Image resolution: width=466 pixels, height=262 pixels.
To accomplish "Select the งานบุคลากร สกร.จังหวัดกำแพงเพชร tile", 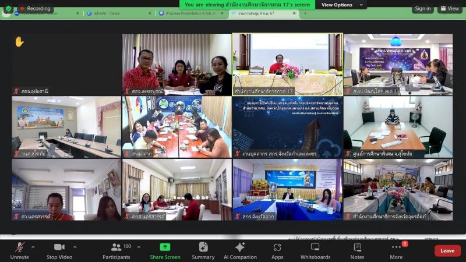I will point(287,127).
